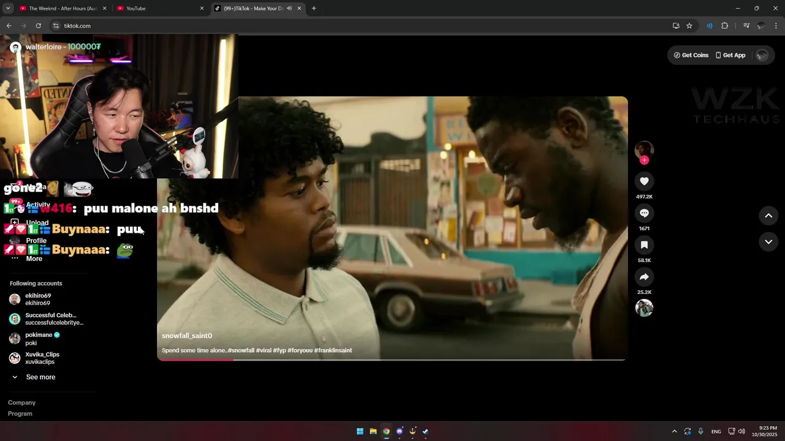Open the blue sound wave extension icon
The width and height of the screenshot is (785, 441).
coord(710,26)
